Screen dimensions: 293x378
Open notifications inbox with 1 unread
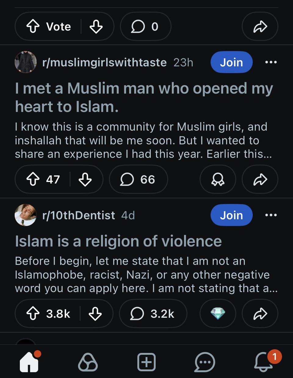click(264, 362)
